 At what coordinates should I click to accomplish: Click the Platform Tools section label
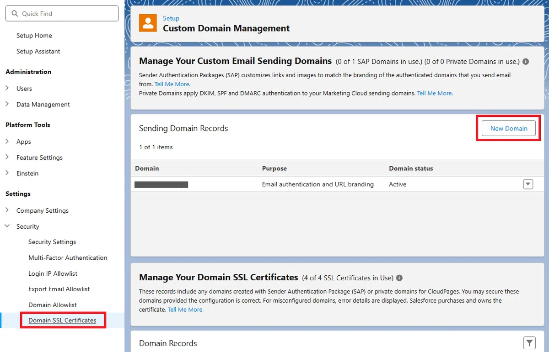[28, 125]
